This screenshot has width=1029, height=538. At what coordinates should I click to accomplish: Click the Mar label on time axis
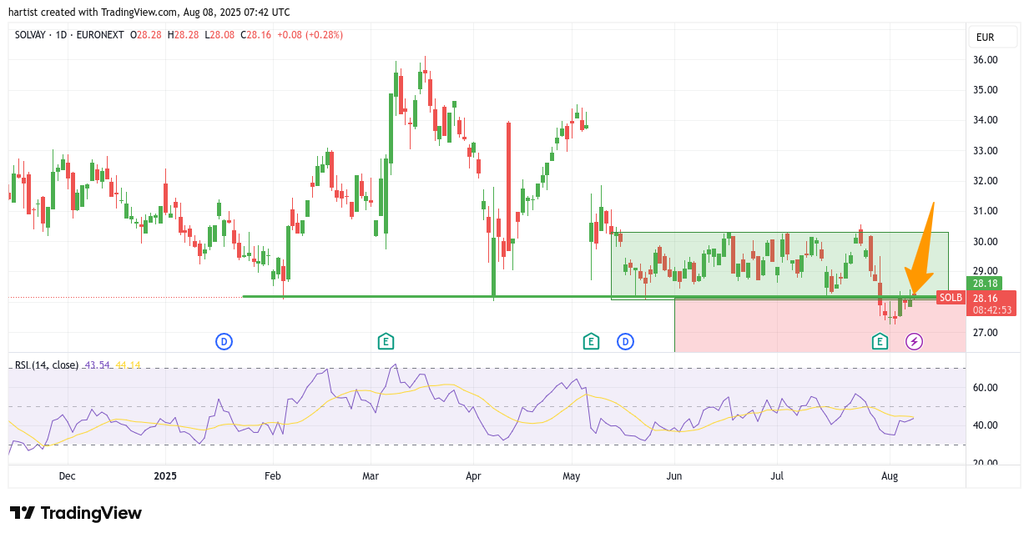[x=371, y=476]
